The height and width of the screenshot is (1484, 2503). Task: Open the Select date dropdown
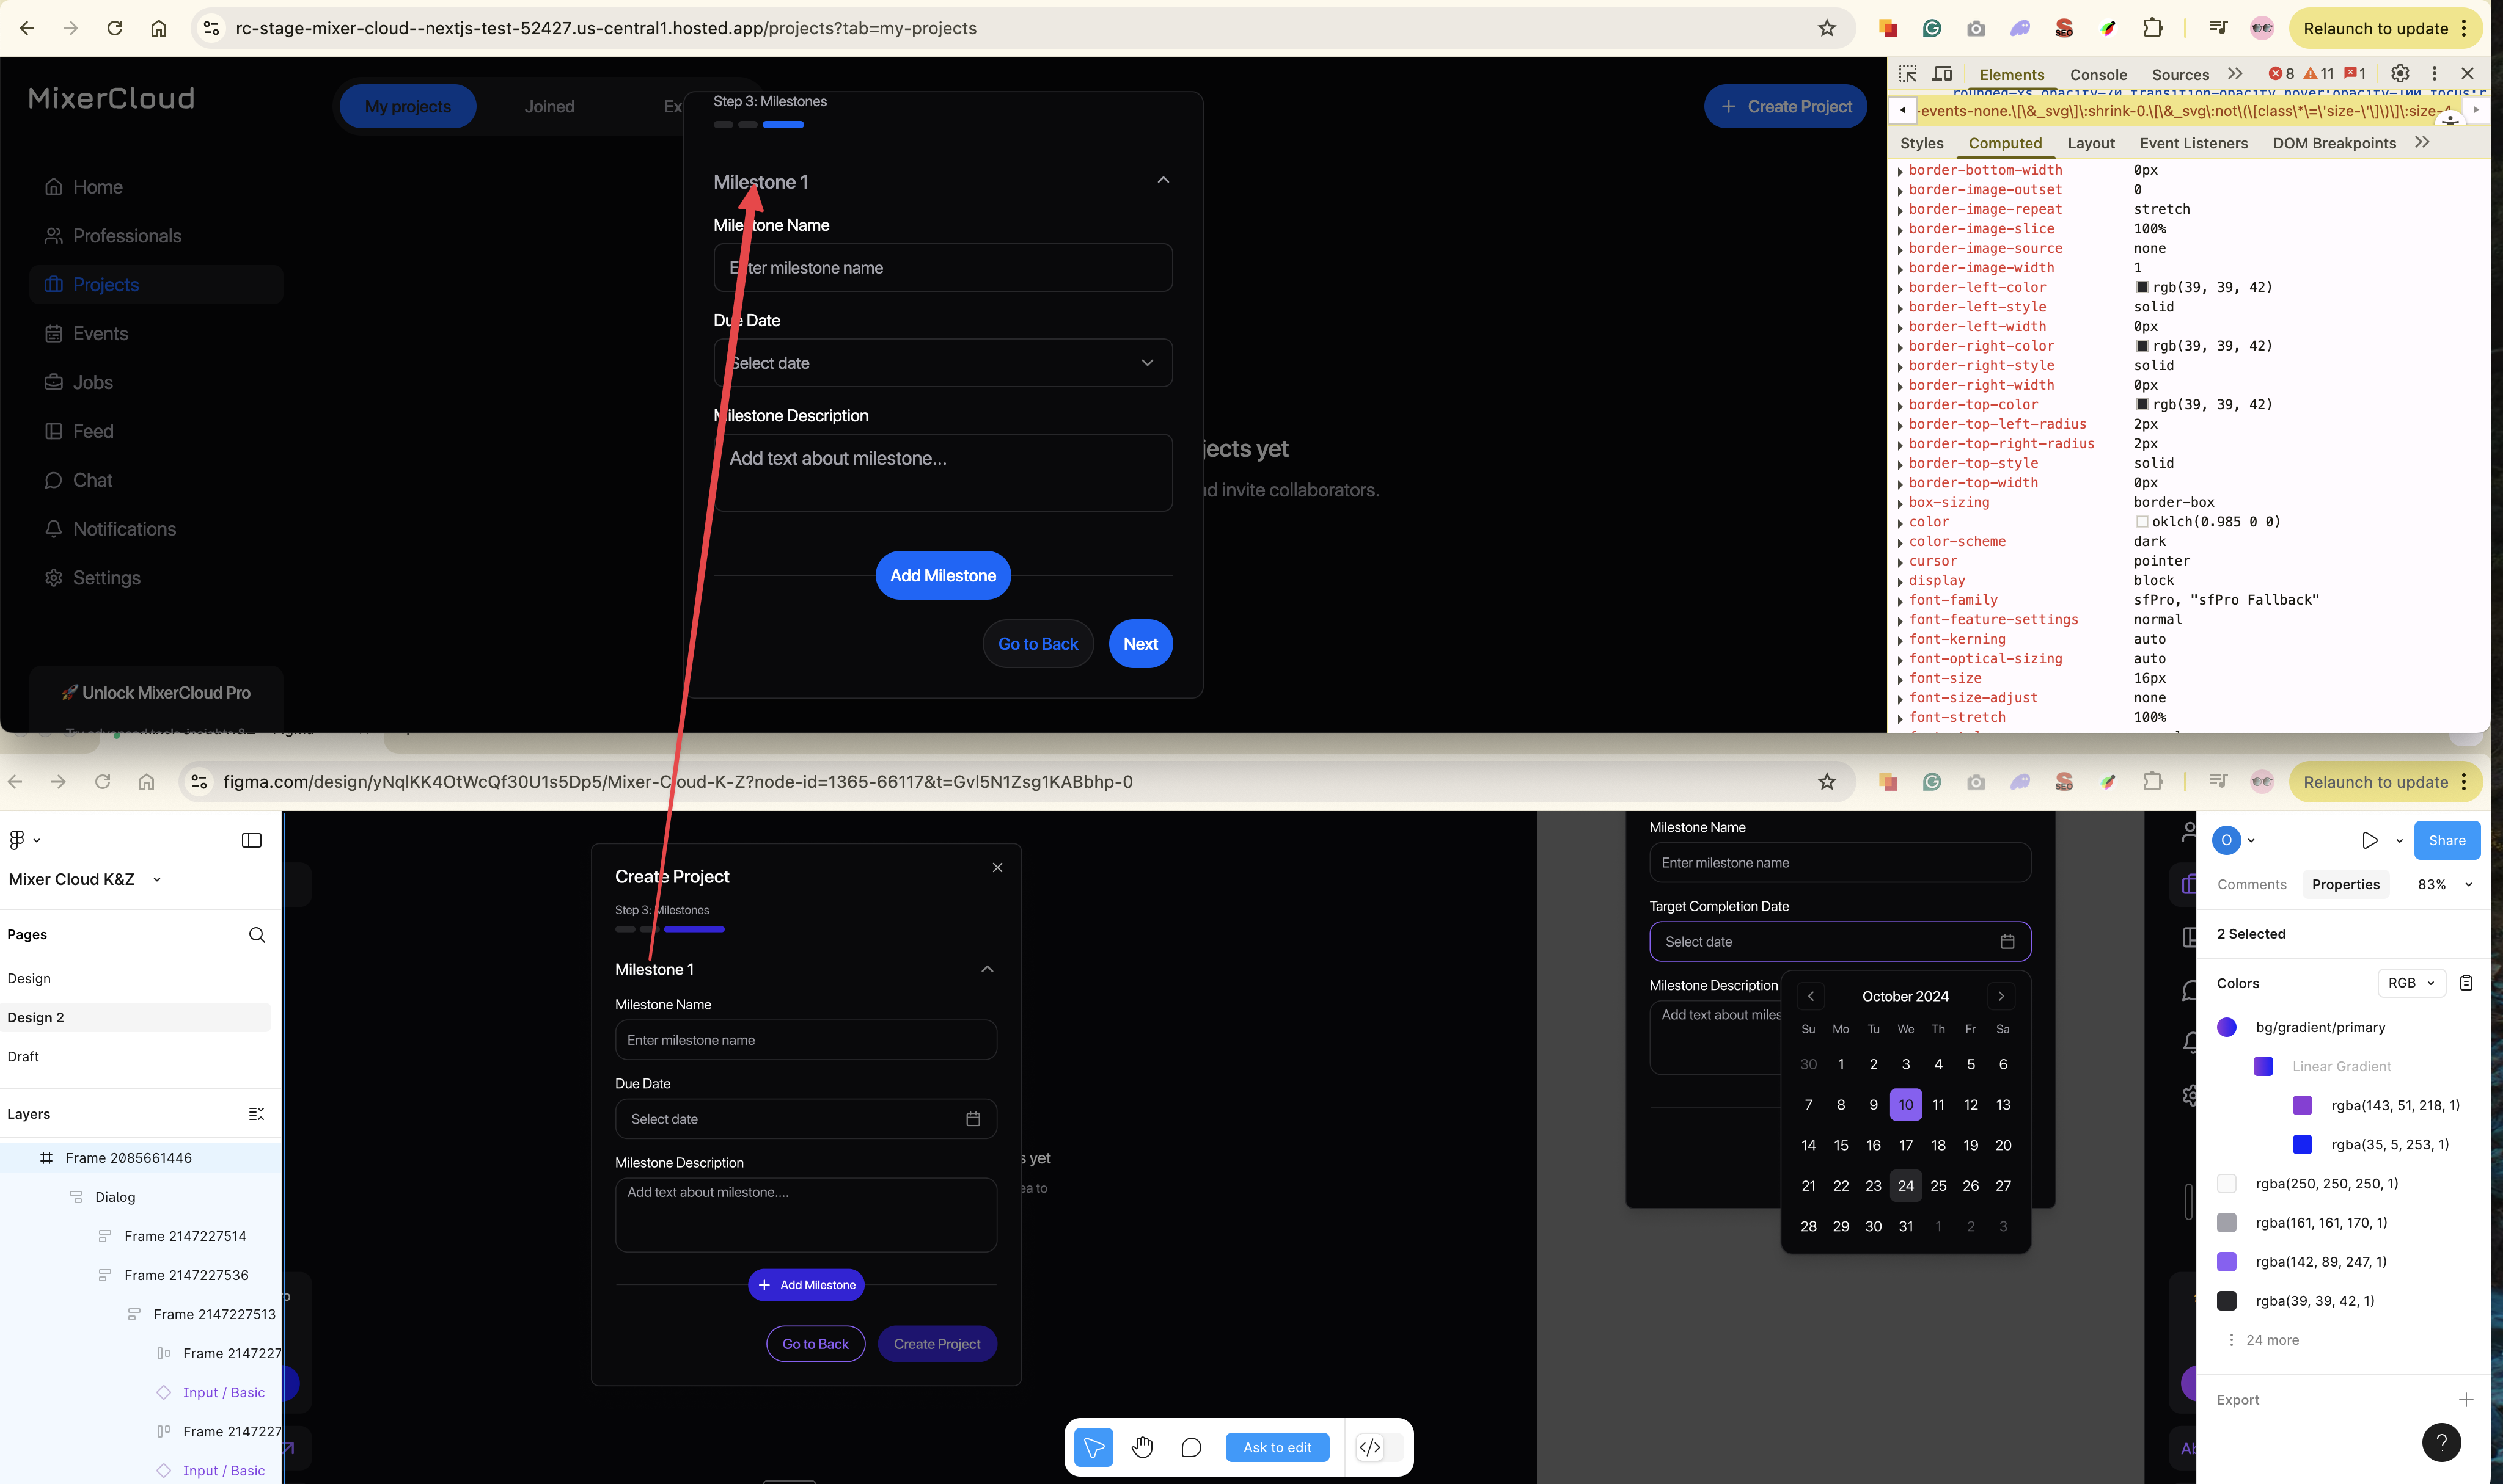point(942,363)
